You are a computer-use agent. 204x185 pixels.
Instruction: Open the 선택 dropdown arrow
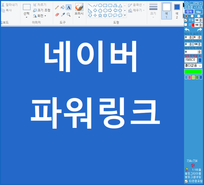point(27,17)
